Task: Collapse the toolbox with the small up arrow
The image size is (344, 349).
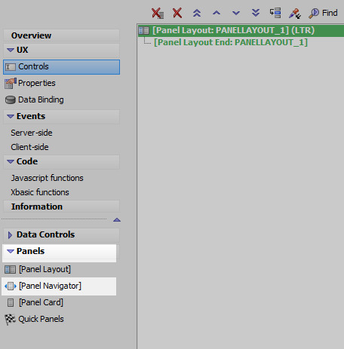Action: (117, 220)
